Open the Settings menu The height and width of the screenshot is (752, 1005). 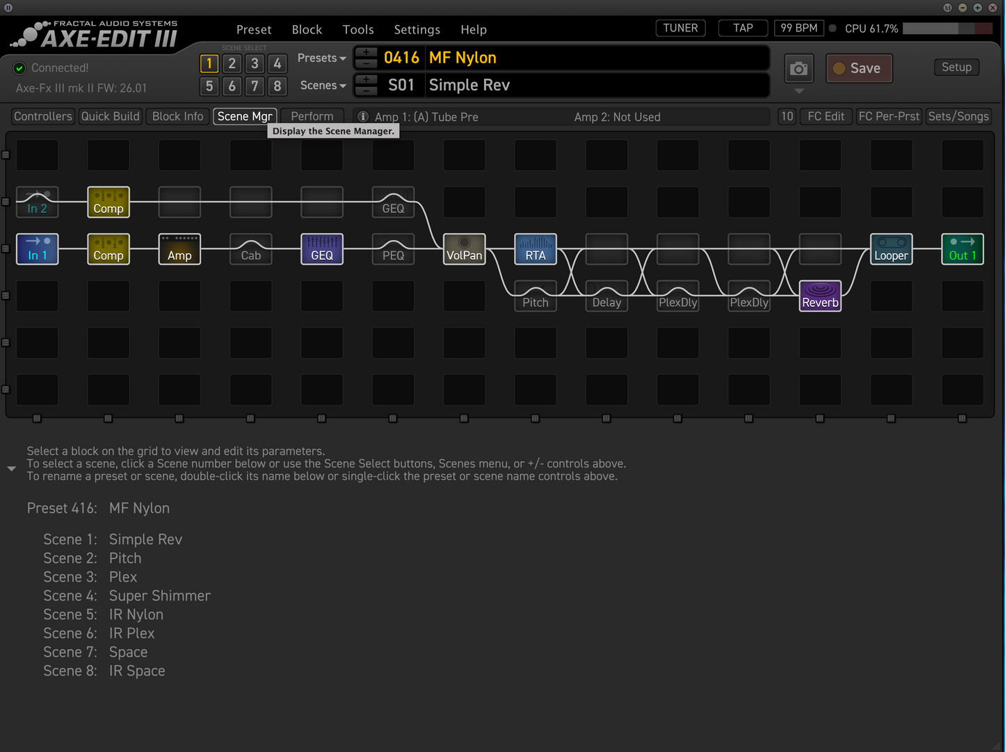click(417, 29)
